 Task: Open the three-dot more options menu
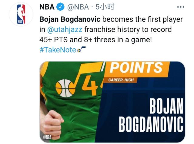(181, 7)
